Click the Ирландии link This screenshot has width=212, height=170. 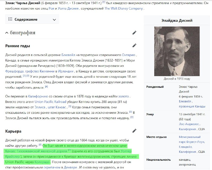click(66, 71)
